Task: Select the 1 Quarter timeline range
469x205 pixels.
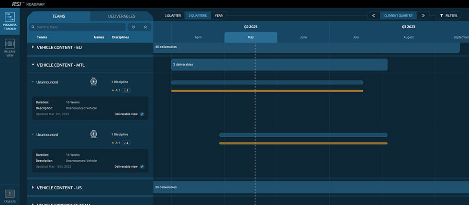Action: (x=173, y=15)
